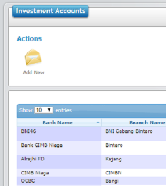This screenshot has height=186, width=166.
Task: Click the Show label in table header
Action: point(26,110)
